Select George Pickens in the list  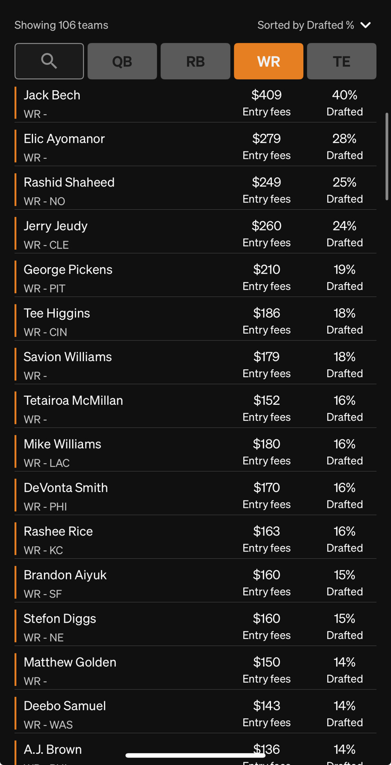[195, 277]
